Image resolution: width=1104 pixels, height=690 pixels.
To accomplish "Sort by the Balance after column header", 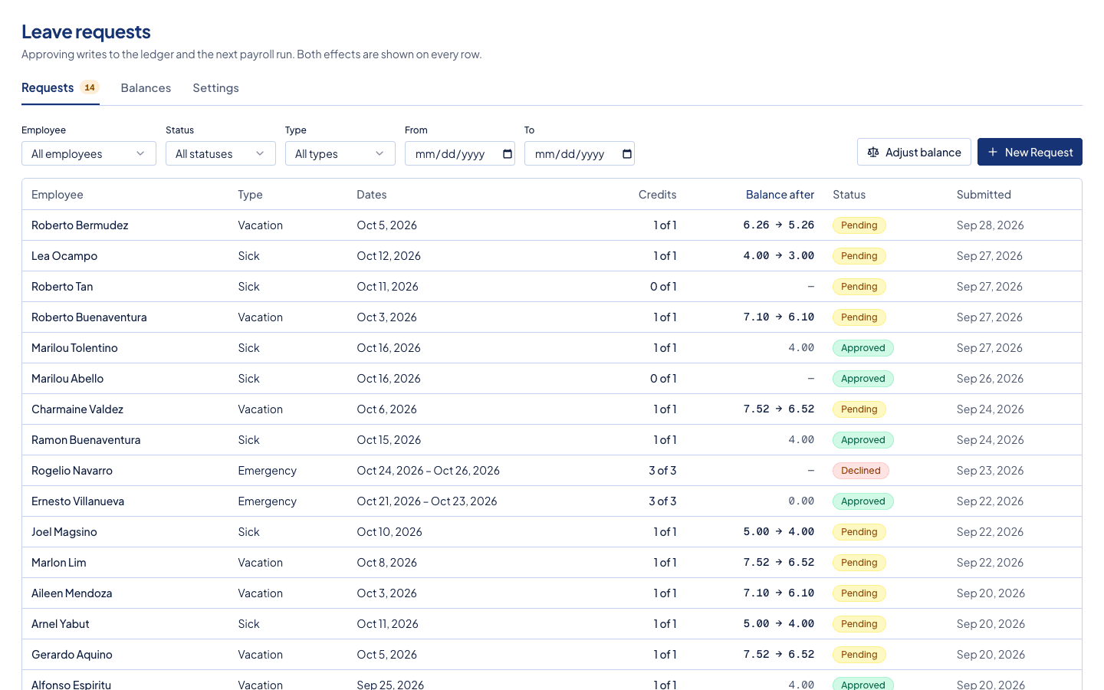I will point(780,195).
